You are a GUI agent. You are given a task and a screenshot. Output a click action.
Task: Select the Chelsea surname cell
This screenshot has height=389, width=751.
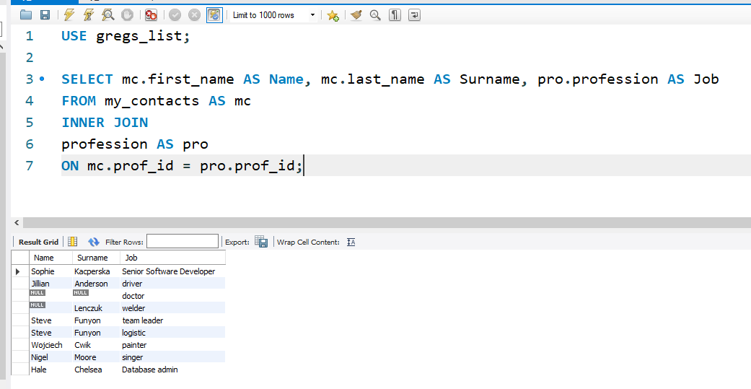coord(96,370)
